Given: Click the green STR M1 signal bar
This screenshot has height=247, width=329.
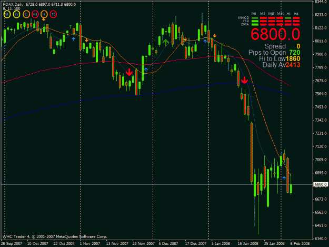Looking at the screenshot, I should (255, 21).
